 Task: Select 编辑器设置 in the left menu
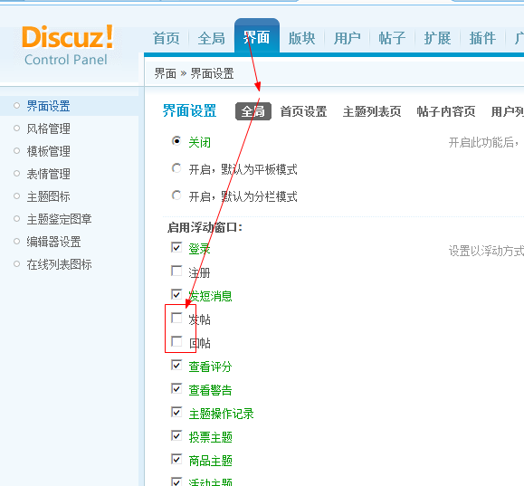click(53, 242)
